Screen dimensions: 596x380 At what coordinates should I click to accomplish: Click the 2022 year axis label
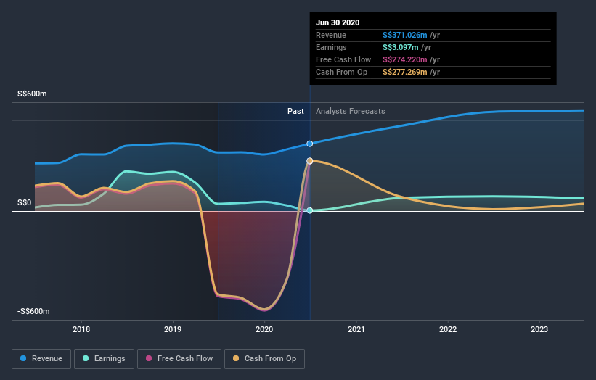click(x=448, y=328)
